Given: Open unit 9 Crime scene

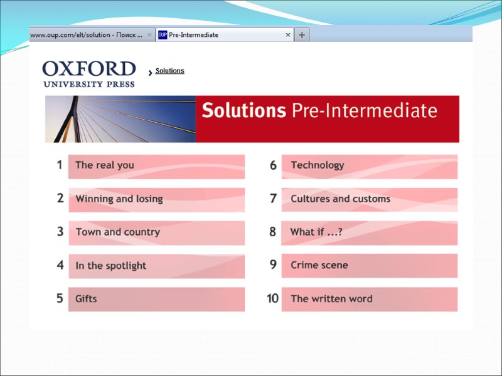Looking at the screenshot, I should tap(370, 266).
